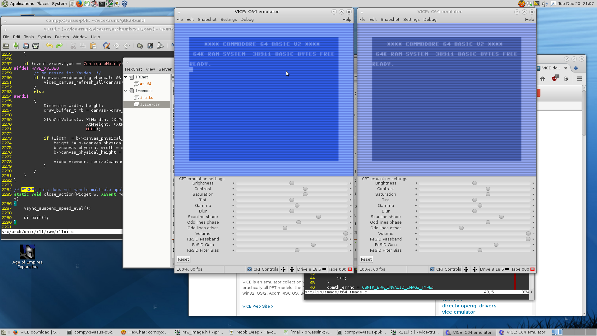Switch to HexChat in the taskbar
Screen dimensions: 597x336
[x=145, y=332]
